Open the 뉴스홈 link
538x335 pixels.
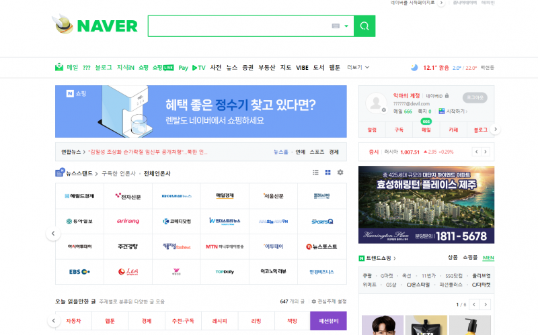280,152
